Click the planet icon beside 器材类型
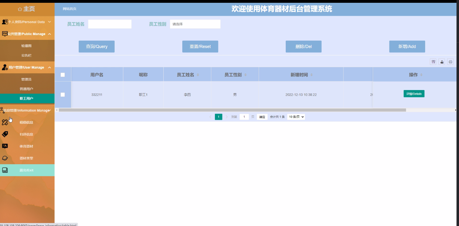Screen dimensions: 459x226 click(x=5, y=158)
